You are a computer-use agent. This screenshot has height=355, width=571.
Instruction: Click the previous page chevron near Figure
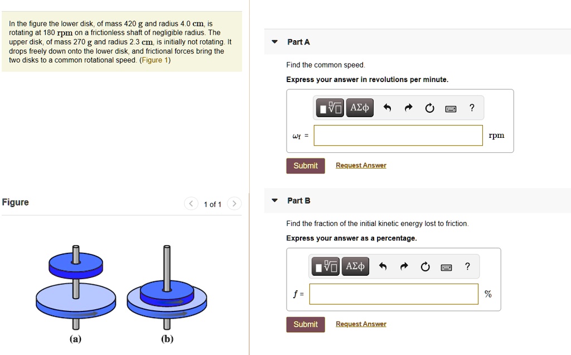(190, 203)
